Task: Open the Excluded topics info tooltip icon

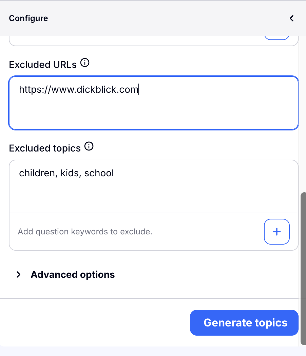Action: [89, 146]
